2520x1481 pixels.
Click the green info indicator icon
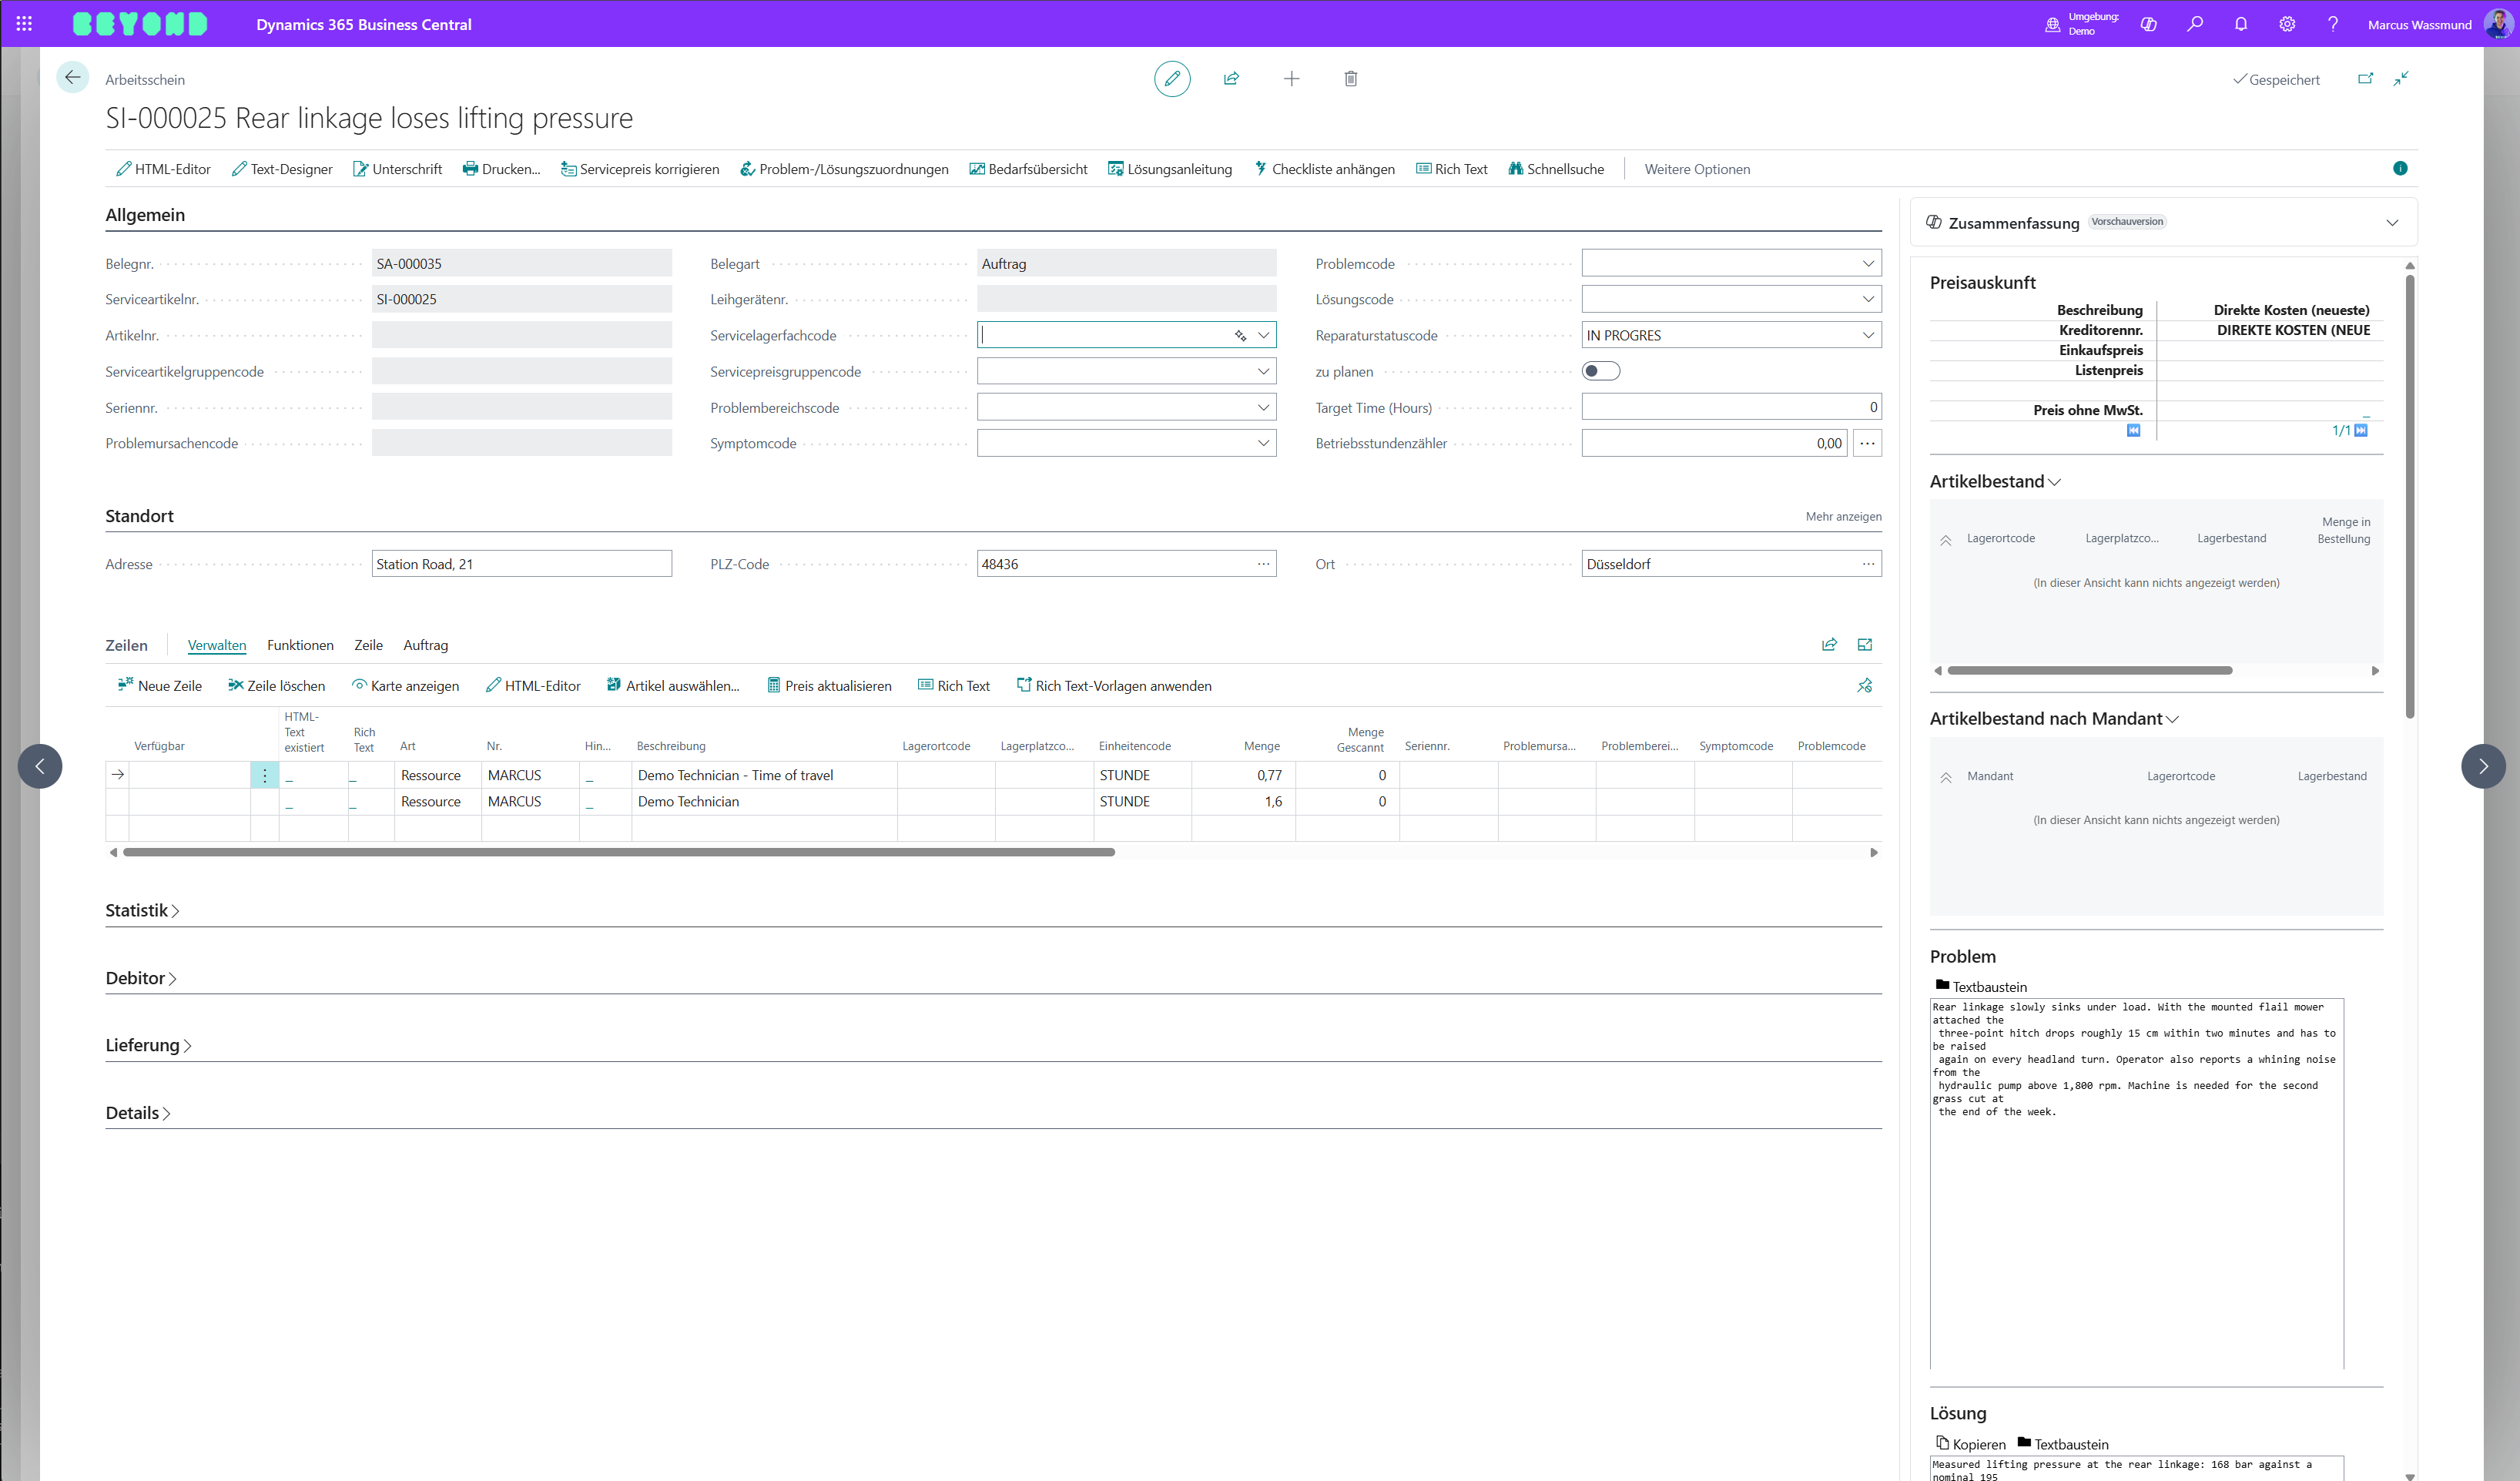pyautogui.click(x=2400, y=168)
